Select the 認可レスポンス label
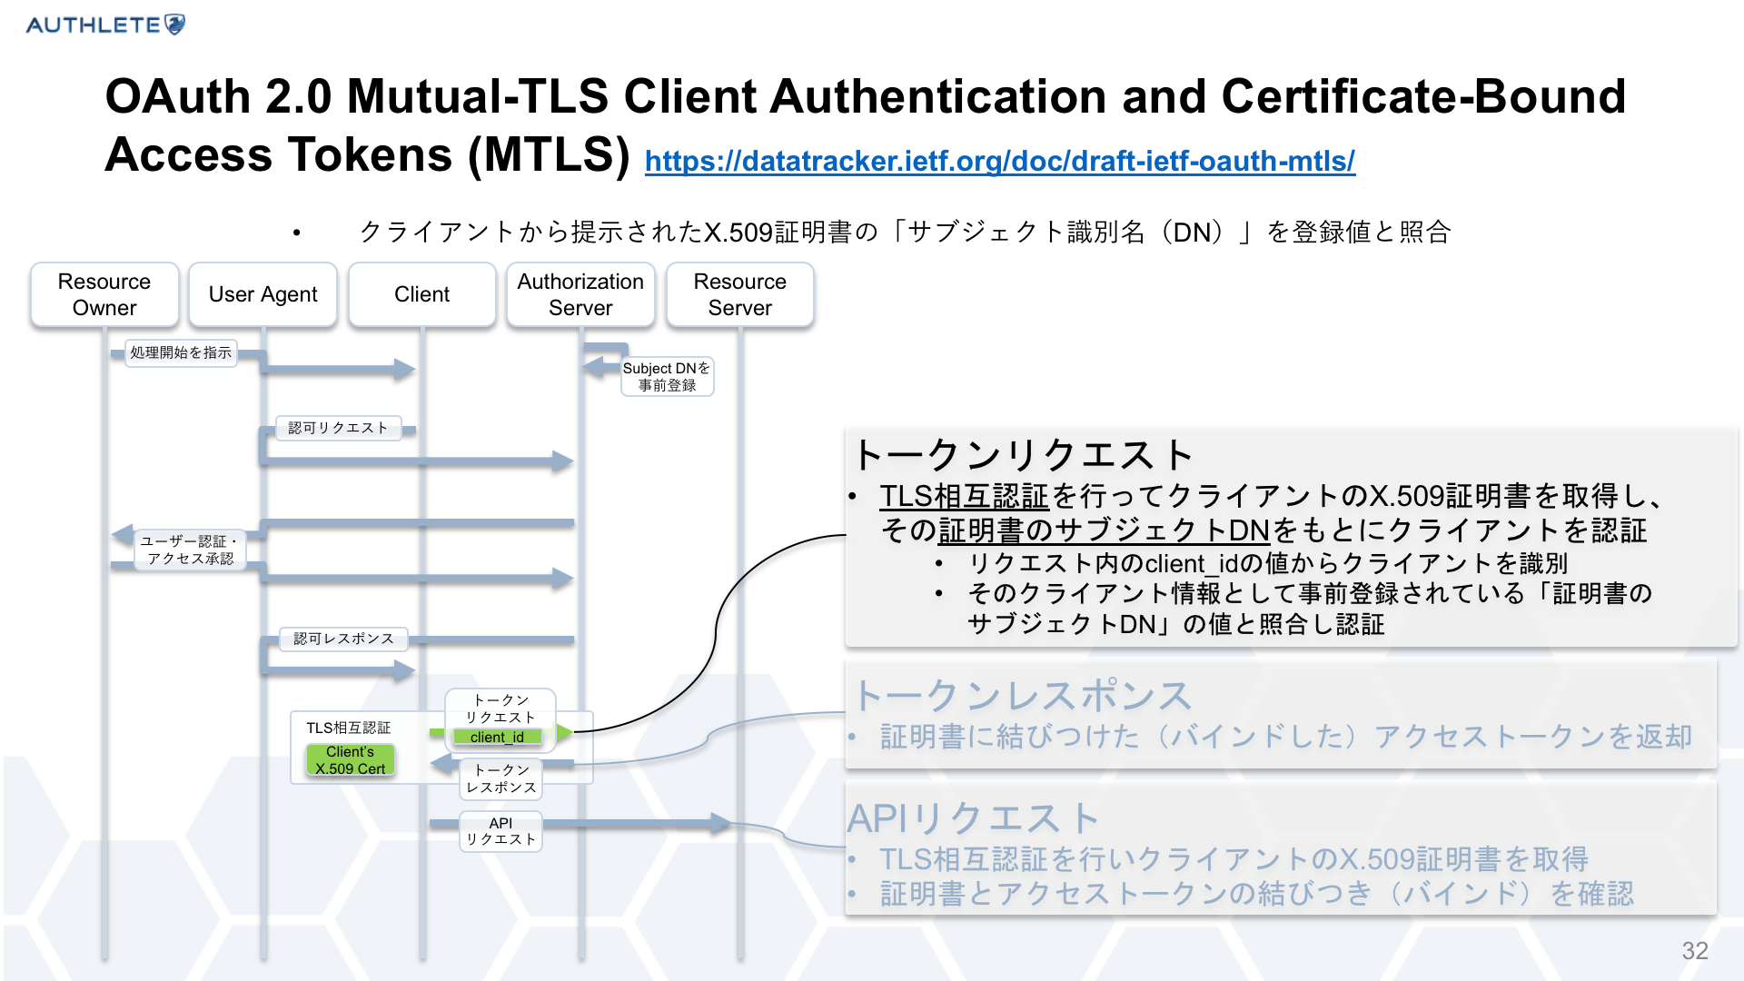 click(x=343, y=639)
